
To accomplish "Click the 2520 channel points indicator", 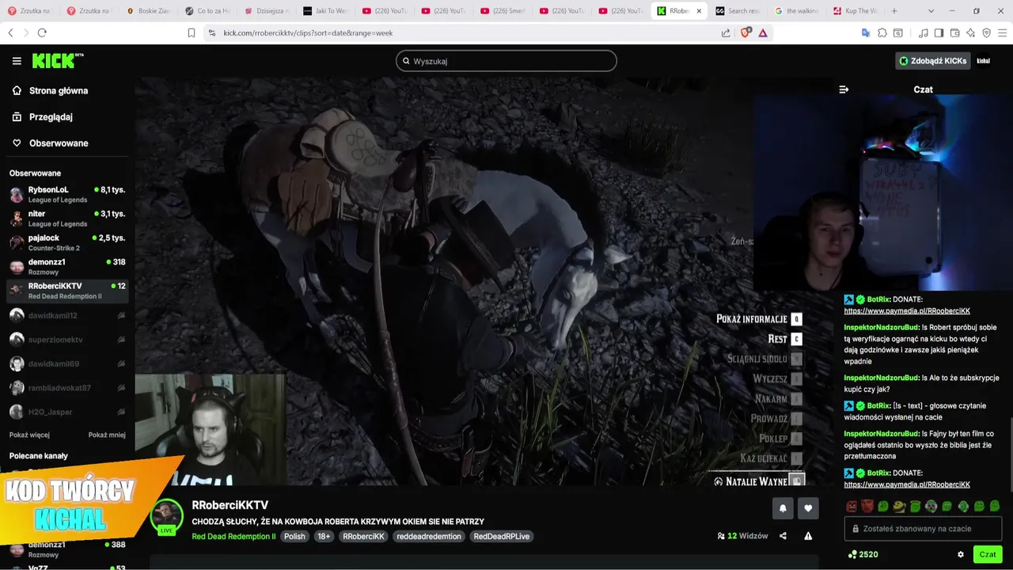I will (863, 554).
